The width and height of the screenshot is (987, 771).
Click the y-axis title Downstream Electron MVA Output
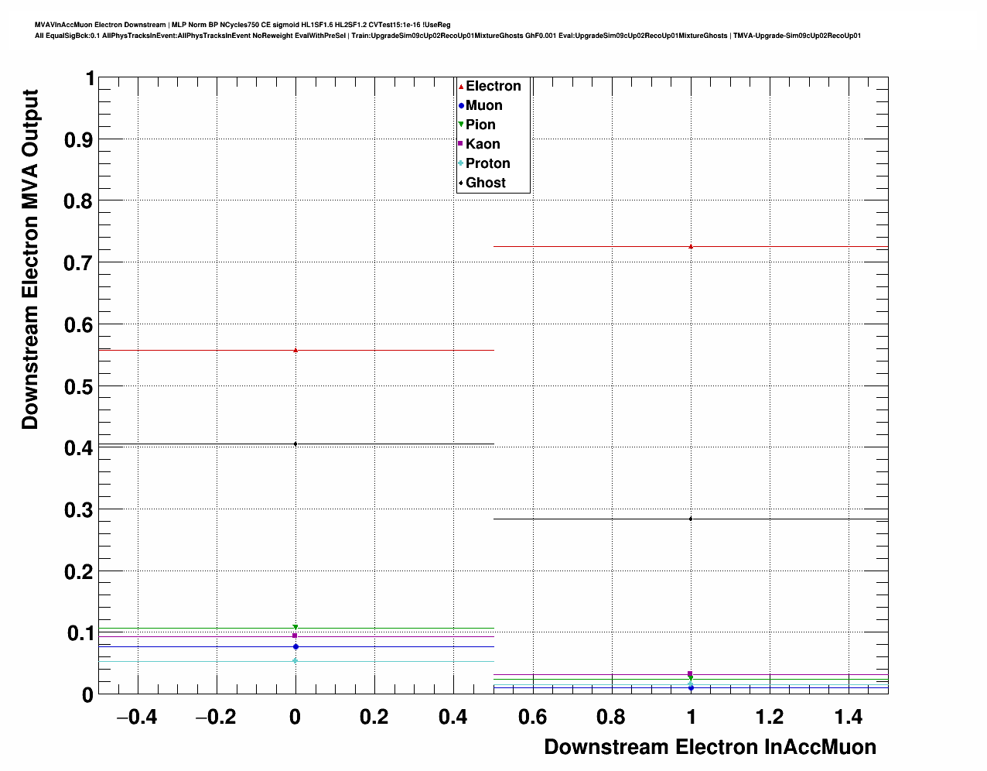pyautogui.click(x=29, y=259)
